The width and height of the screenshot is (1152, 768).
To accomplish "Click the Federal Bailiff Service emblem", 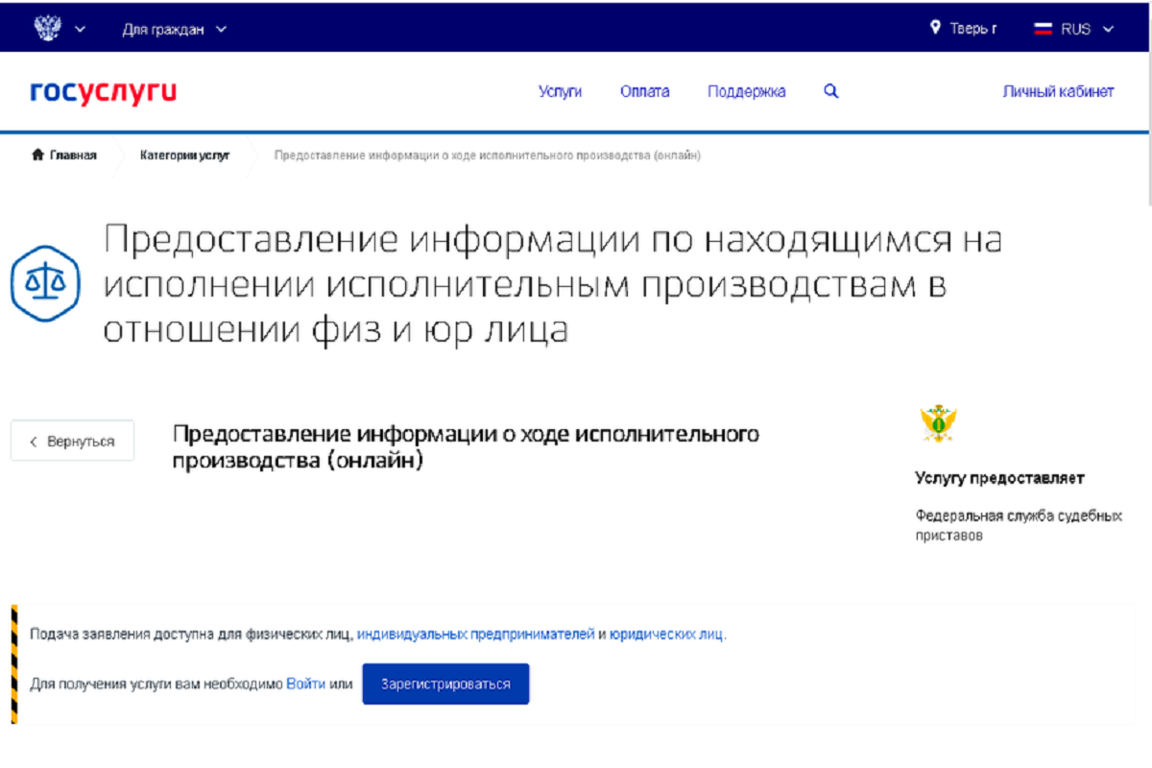I will pos(938,423).
